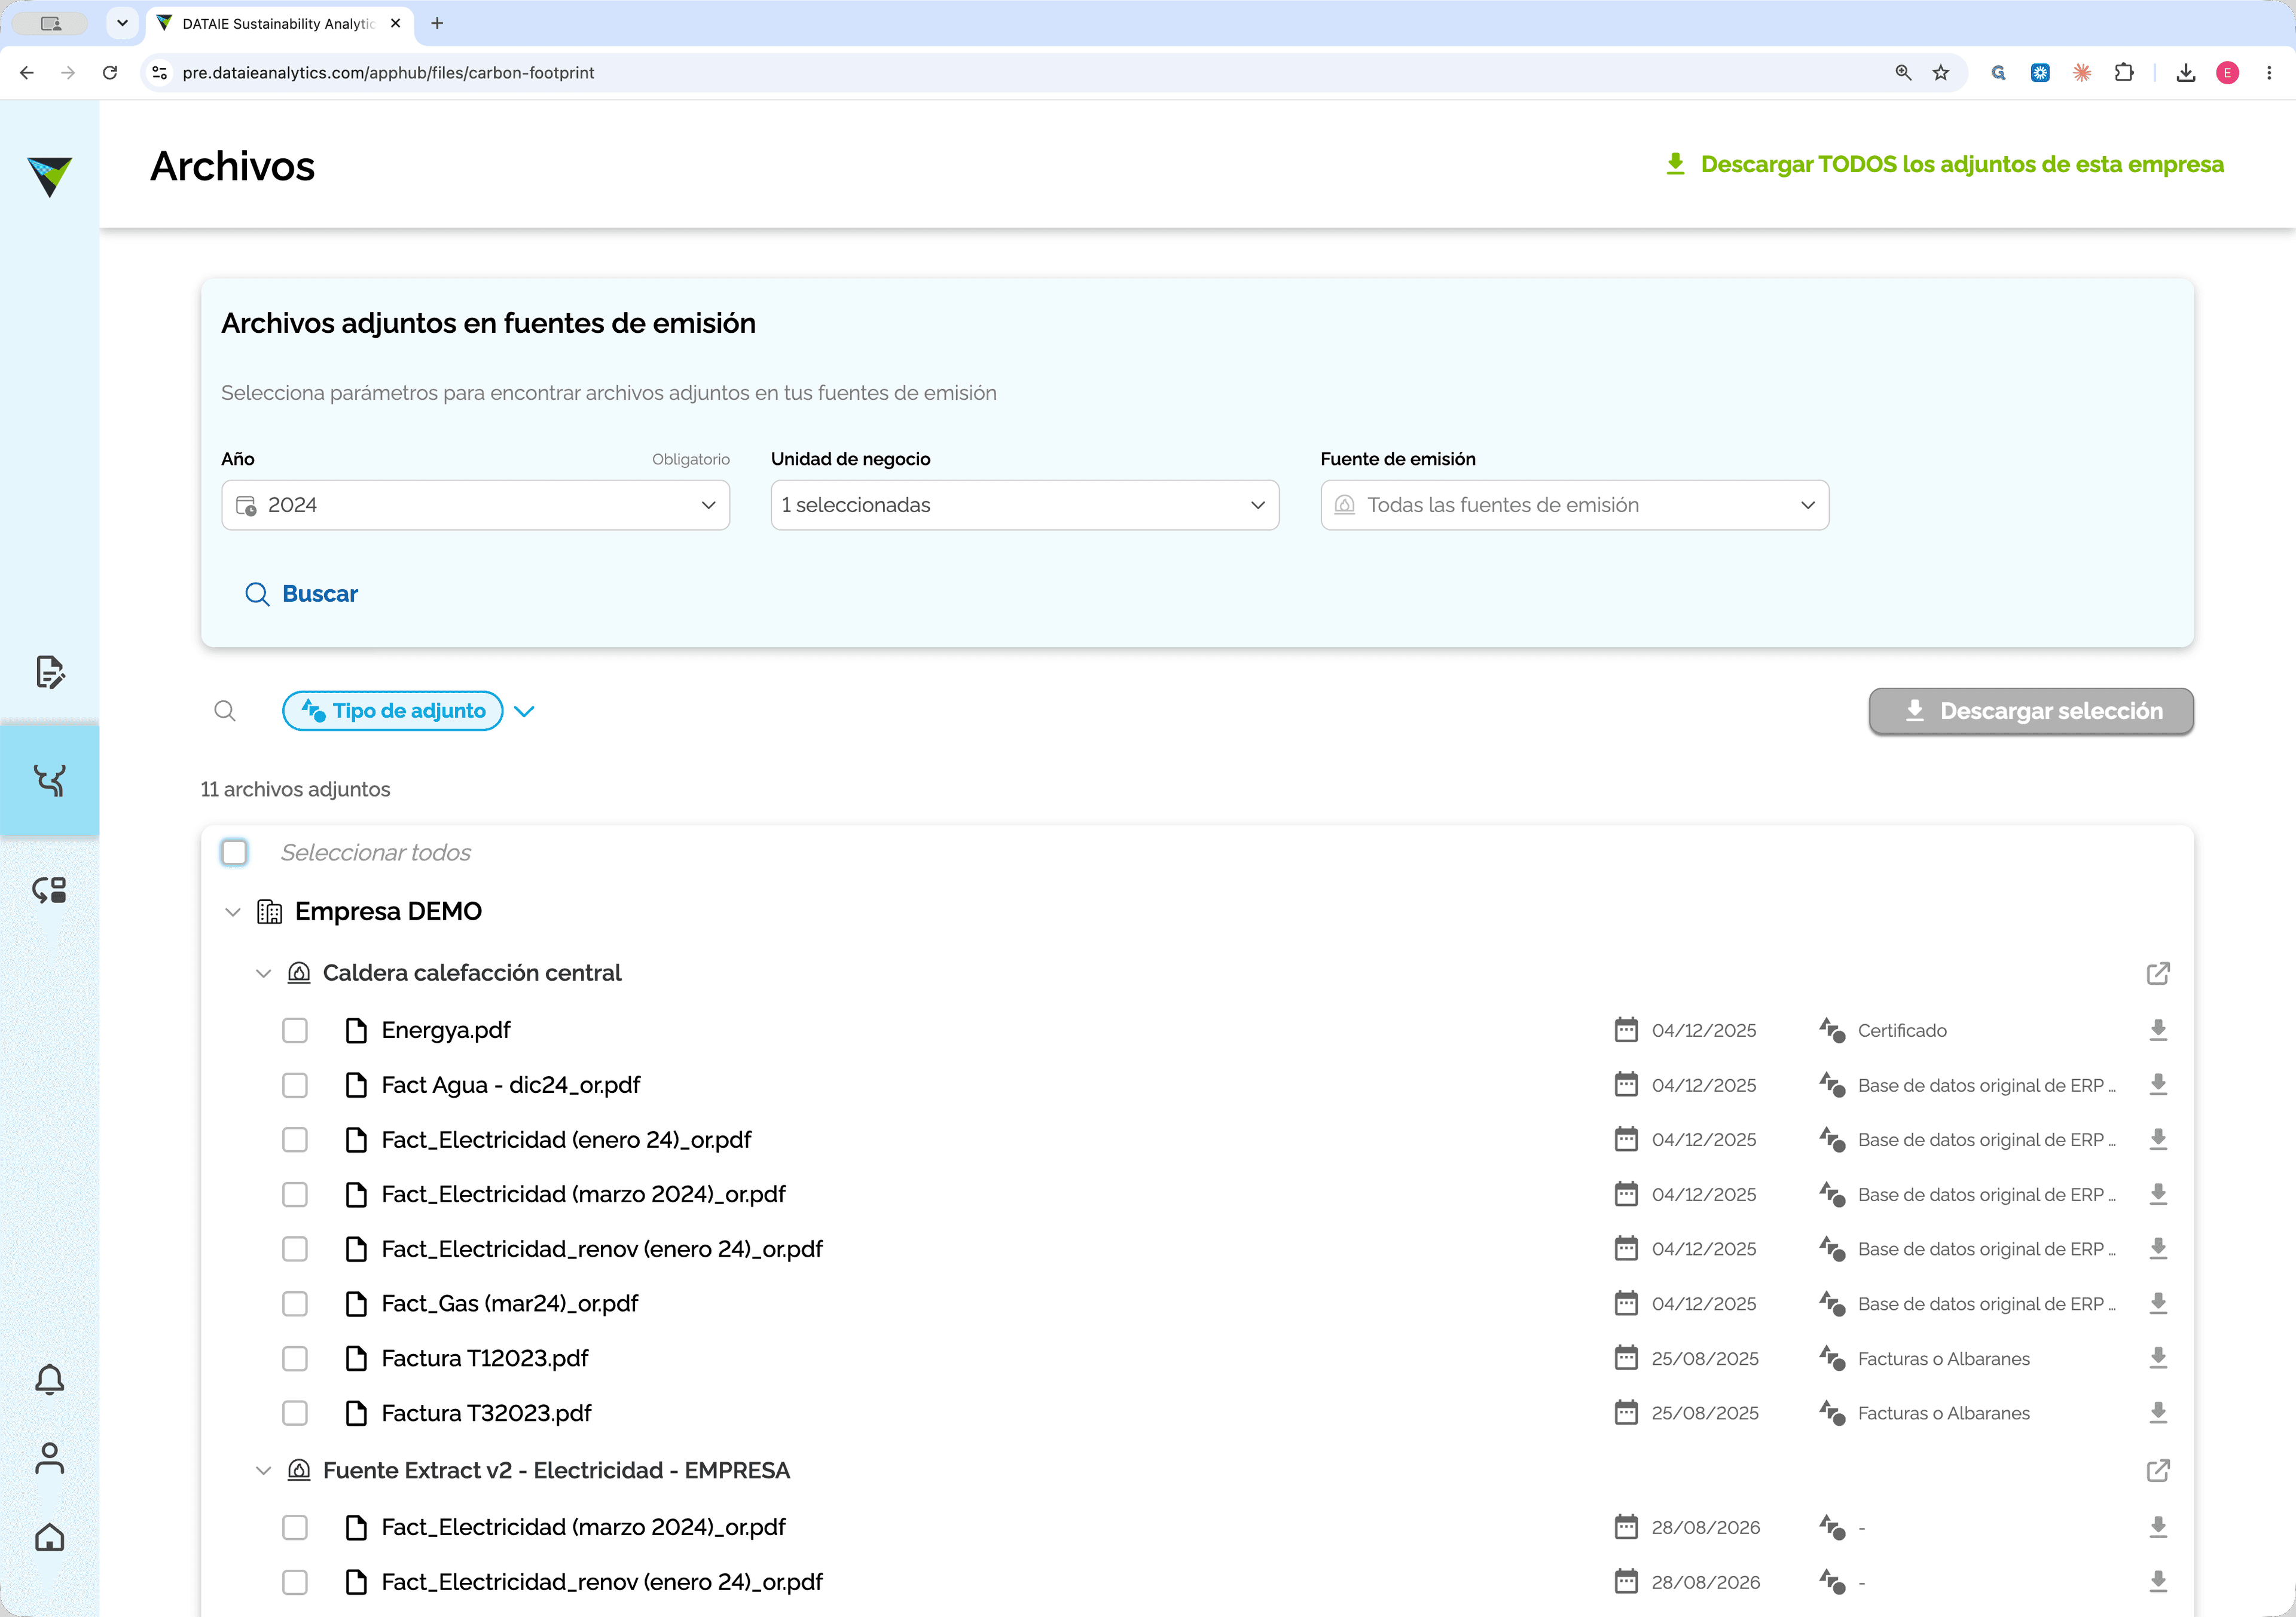This screenshot has width=2296, height=1617.
Task: Reload the page
Action: click(110, 73)
